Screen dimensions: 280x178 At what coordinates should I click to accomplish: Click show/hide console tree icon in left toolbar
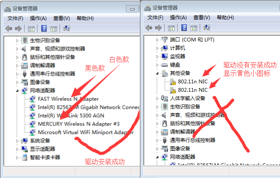coord(31,29)
